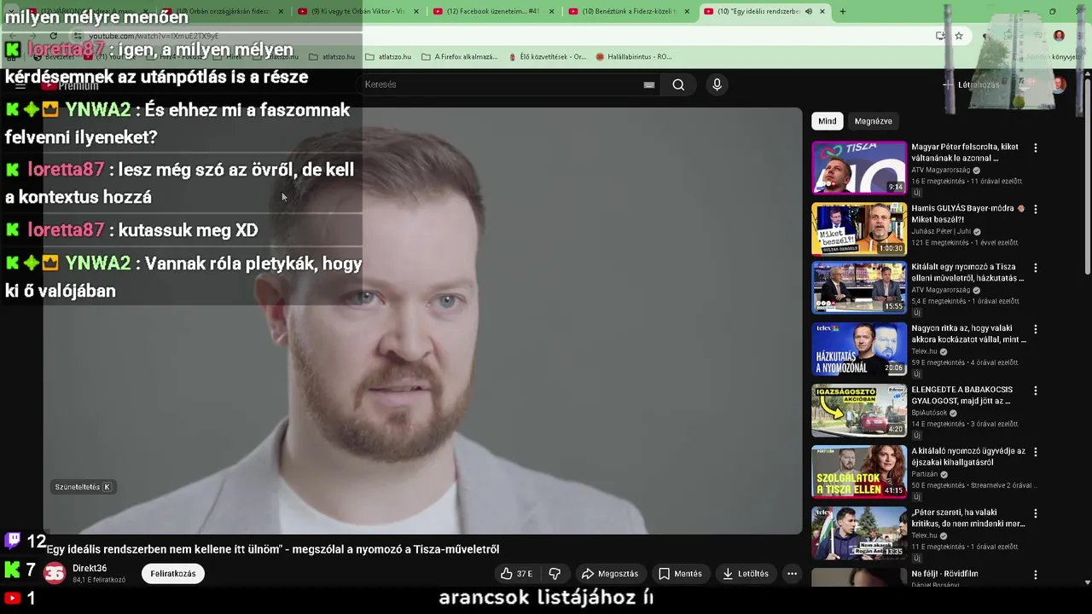Click the Létrehozás create button

[x=971, y=84]
